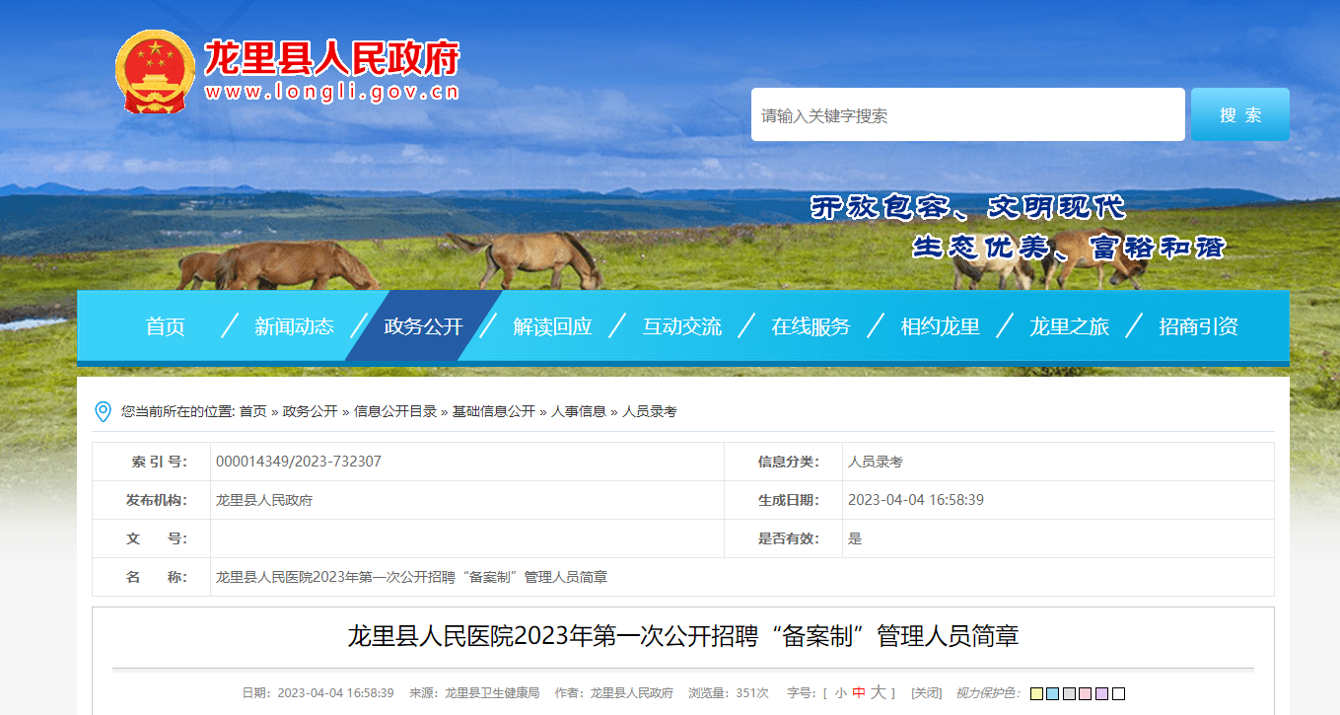Click index number 000014349/2023-732307

tap(299, 462)
